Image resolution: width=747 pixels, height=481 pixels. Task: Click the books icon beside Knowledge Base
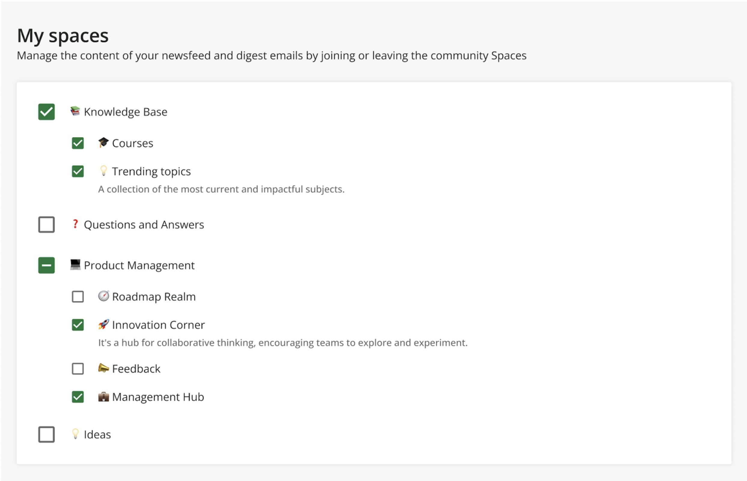point(75,111)
